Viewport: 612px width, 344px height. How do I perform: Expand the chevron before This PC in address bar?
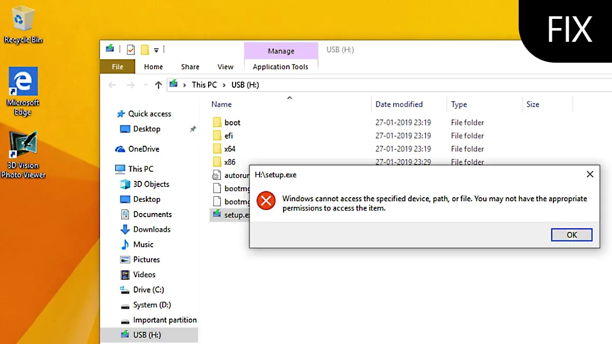click(184, 85)
